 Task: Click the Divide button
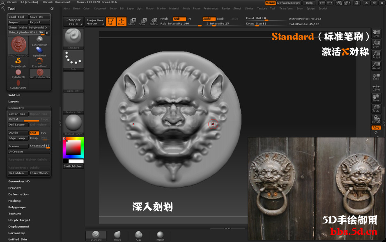pos(18,133)
